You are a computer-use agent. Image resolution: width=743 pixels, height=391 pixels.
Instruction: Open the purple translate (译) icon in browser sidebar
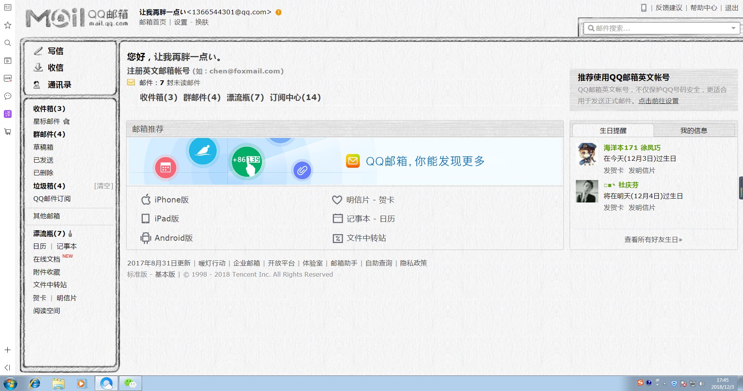[x=8, y=114]
